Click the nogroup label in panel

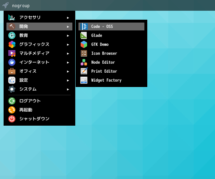click(x=21, y=6)
